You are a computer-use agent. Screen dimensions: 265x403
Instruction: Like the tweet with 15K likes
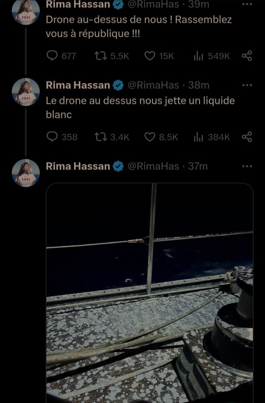click(x=150, y=56)
